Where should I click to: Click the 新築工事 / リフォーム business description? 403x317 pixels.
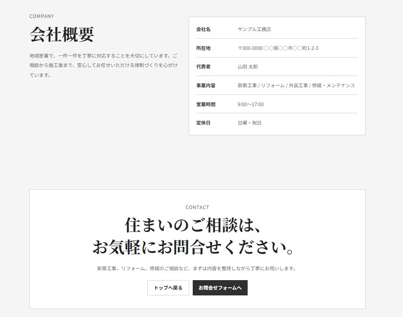pyautogui.click(x=296, y=85)
